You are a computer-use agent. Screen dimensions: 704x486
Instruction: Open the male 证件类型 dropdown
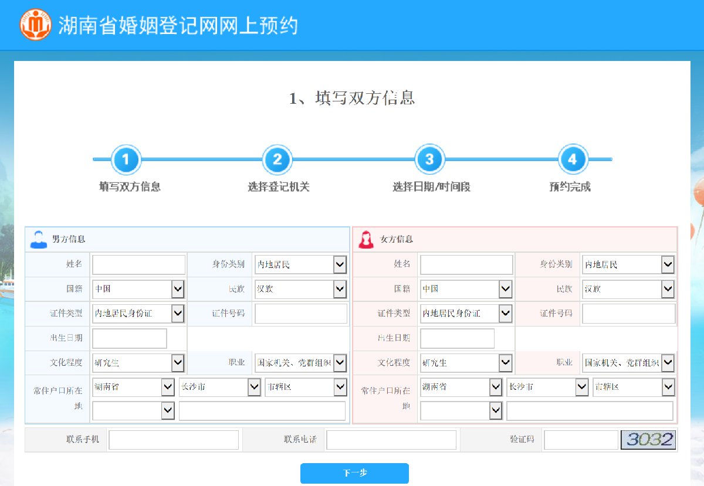coord(139,314)
